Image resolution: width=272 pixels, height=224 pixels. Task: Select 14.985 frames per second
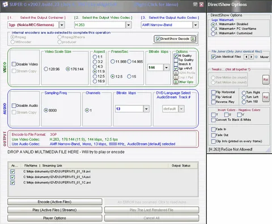click(x=129, y=61)
